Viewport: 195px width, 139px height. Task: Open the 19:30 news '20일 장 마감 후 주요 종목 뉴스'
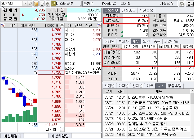click(152, 134)
